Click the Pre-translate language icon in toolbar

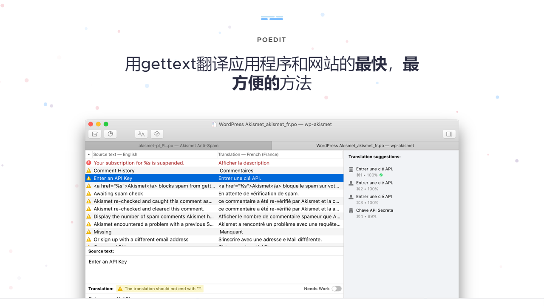coord(141,134)
